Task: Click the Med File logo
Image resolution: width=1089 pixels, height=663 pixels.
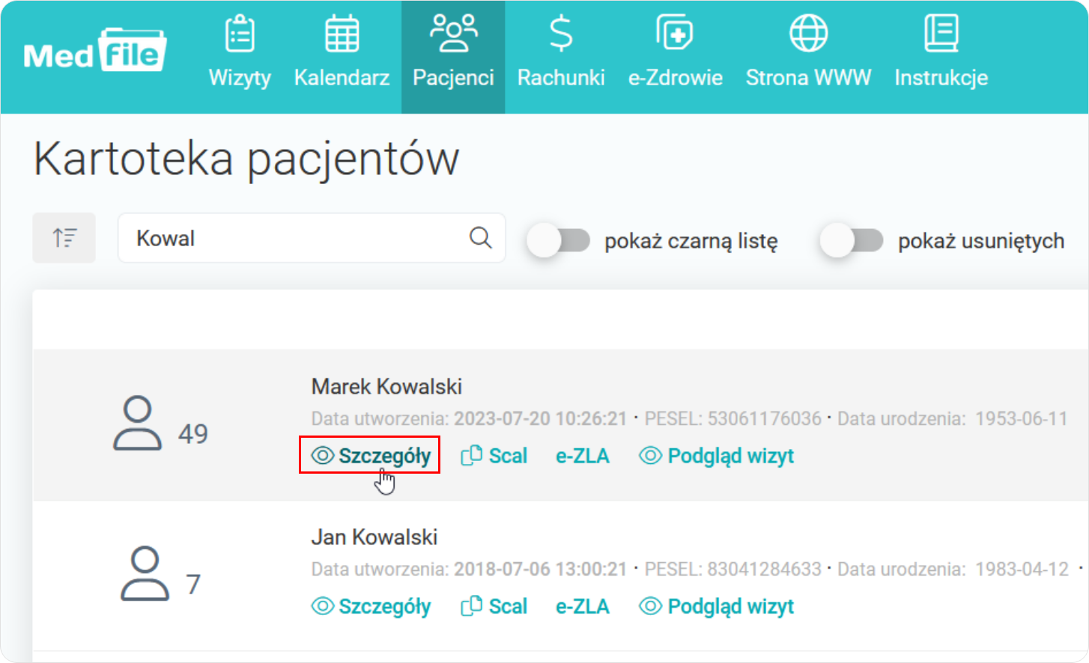Action: (x=95, y=50)
